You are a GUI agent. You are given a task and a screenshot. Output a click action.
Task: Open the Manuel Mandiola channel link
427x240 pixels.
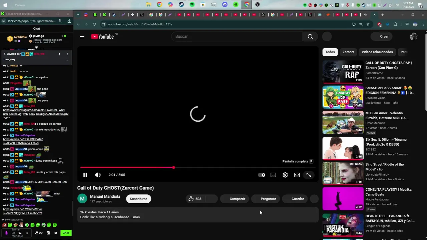(x=105, y=196)
